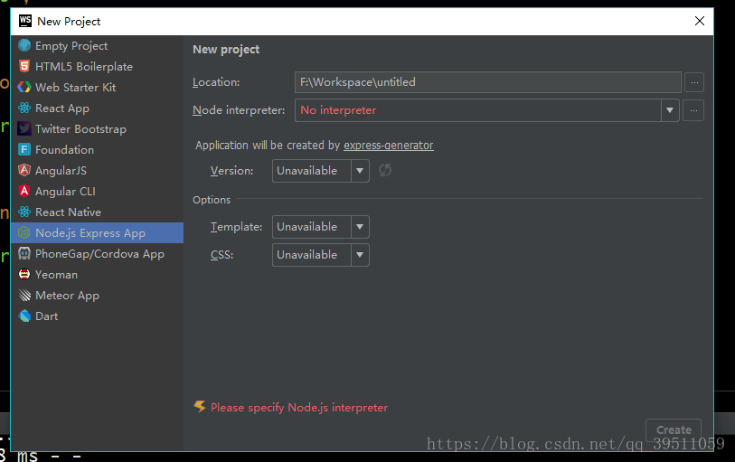735x462 pixels.
Task: Click the Web Starter Kit icon
Action: (24, 87)
